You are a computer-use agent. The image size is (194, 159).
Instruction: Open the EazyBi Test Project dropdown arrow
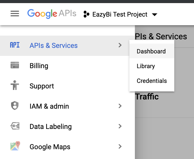[x=155, y=15]
